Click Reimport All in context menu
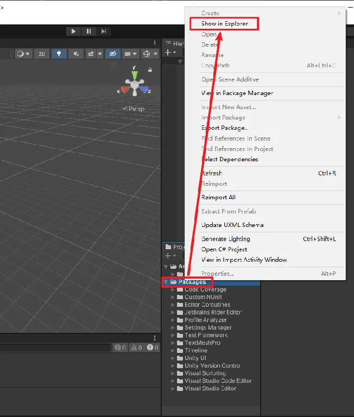This screenshot has width=354, height=417. click(x=218, y=197)
